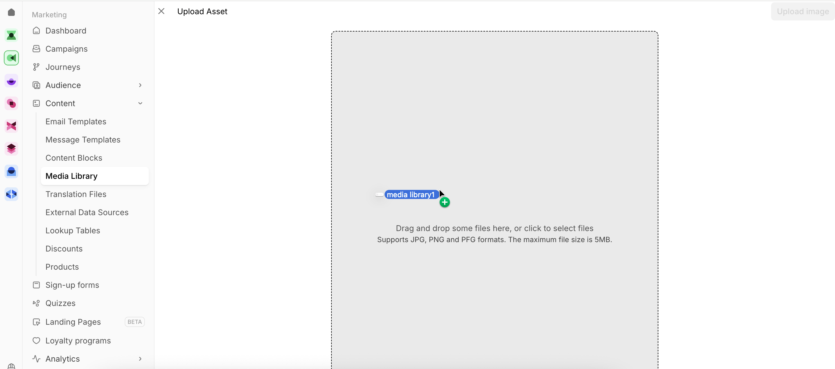
Task: Open the pink overlapping circles app icon
Action: (x=11, y=103)
